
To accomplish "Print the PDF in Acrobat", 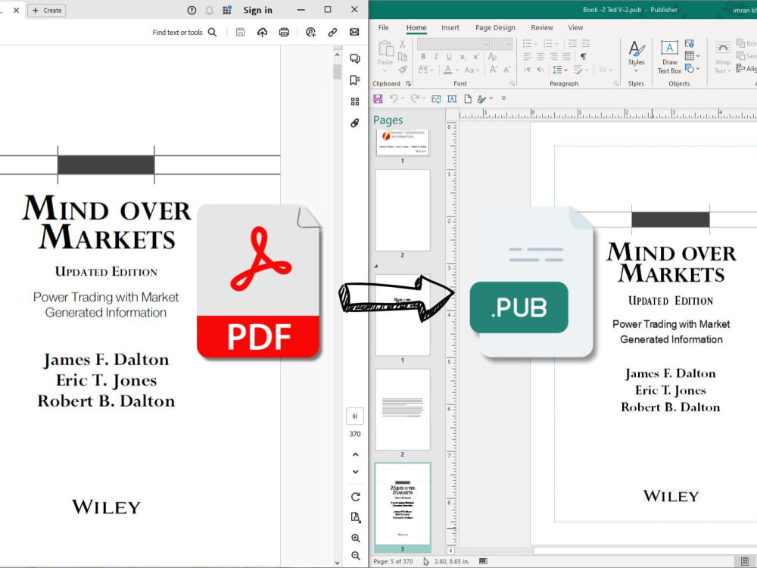I will pyautogui.click(x=285, y=33).
